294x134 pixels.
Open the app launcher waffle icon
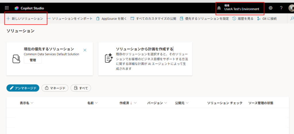pos(7,8)
